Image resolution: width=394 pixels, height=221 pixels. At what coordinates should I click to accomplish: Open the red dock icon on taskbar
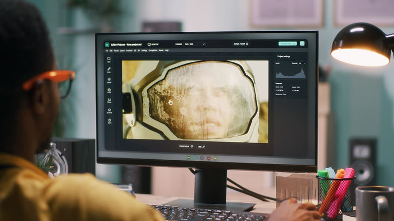pyautogui.click(x=209, y=158)
